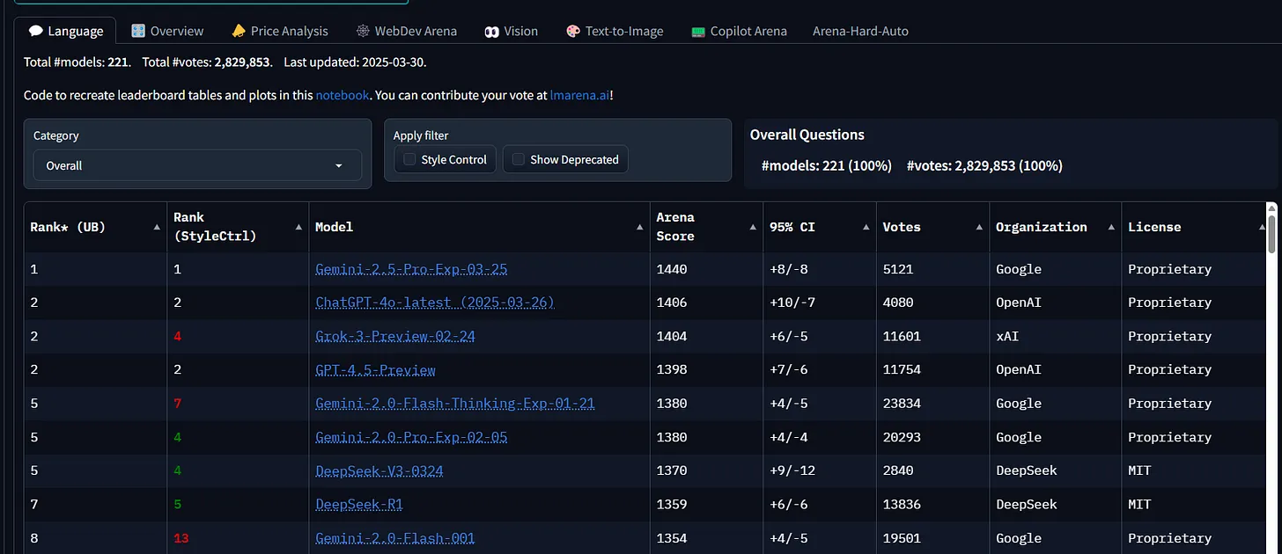Open Gemini-2.5-Pro-Exp-03-25 model link
This screenshot has height=554, width=1282.
pyautogui.click(x=411, y=269)
